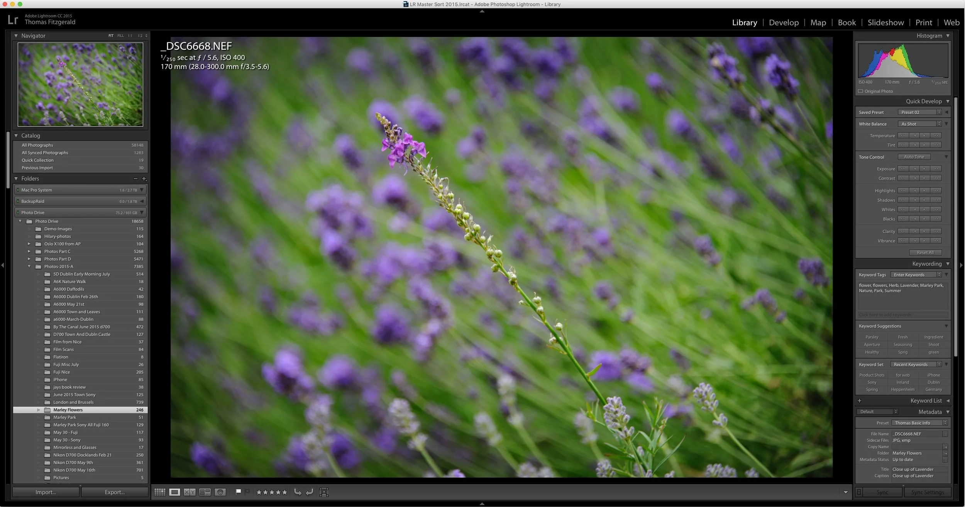The width and height of the screenshot is (965, 507).
Task: Click the Import button
Action: click(46, 492)
